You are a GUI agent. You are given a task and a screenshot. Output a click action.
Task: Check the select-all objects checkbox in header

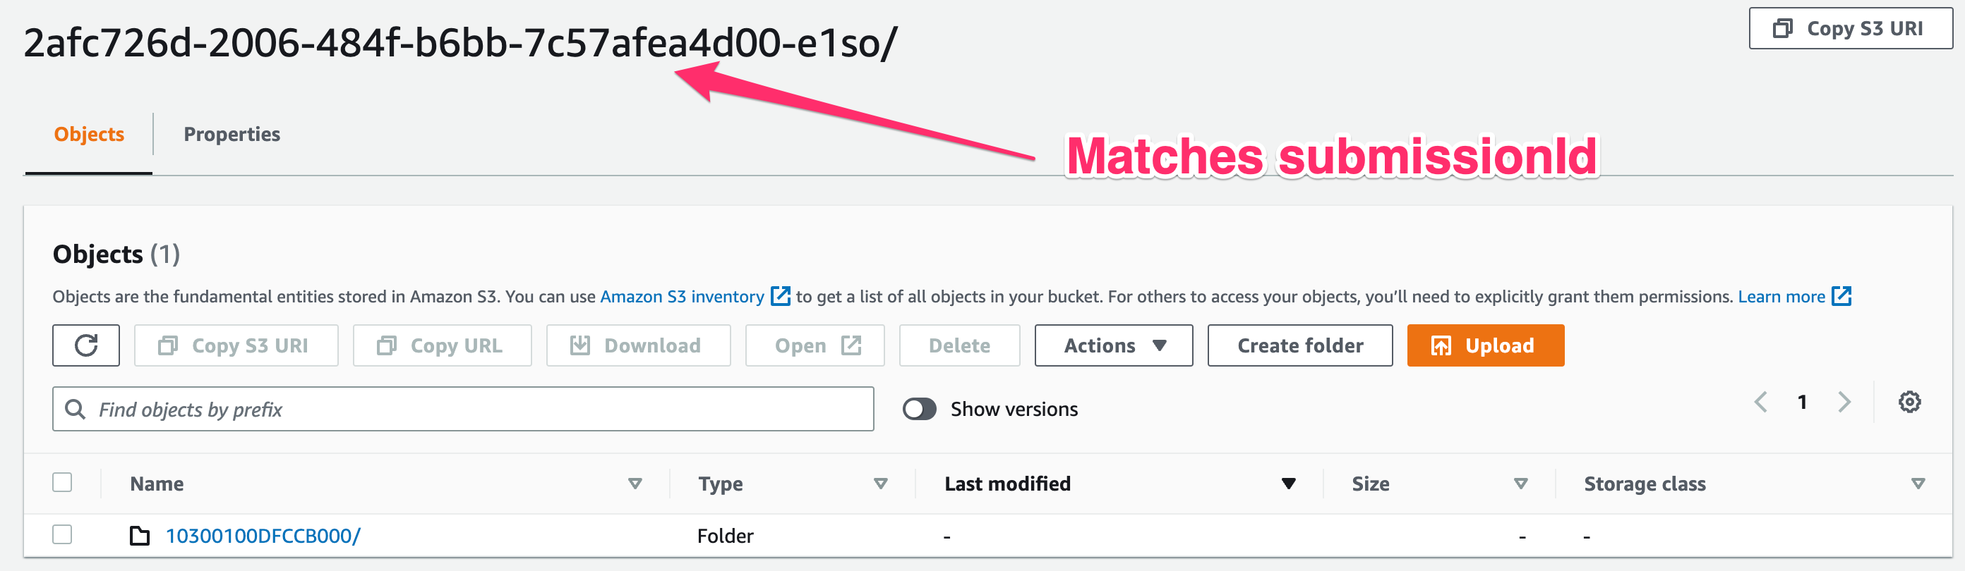[63, 483]
